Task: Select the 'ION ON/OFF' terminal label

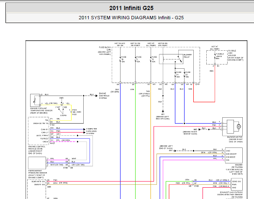Action: [231, 154]
